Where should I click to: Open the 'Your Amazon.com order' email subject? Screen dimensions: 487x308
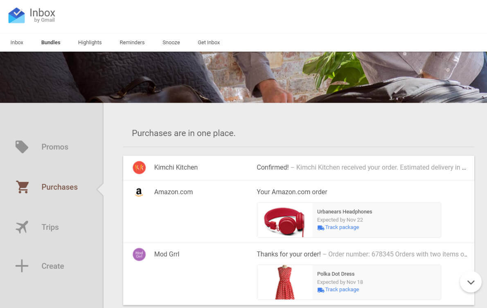click(292, 192)
